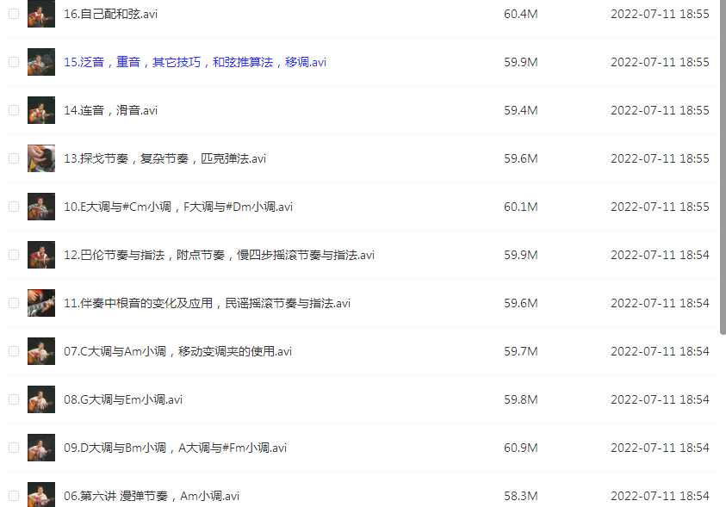Open file 16.自己配和弦.avi

[x=110, y=14]
